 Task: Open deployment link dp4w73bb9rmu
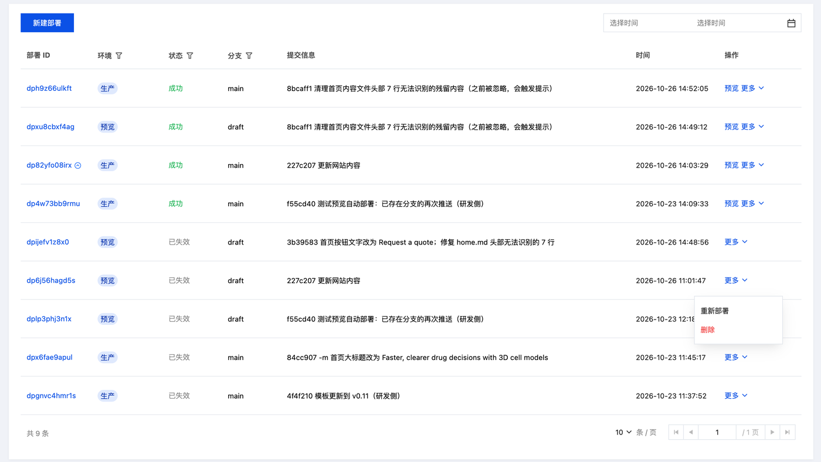[53, 203]
